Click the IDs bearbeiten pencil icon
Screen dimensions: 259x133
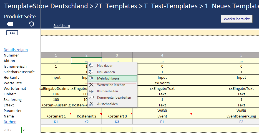pyautogui.click(x=92, y=91)
